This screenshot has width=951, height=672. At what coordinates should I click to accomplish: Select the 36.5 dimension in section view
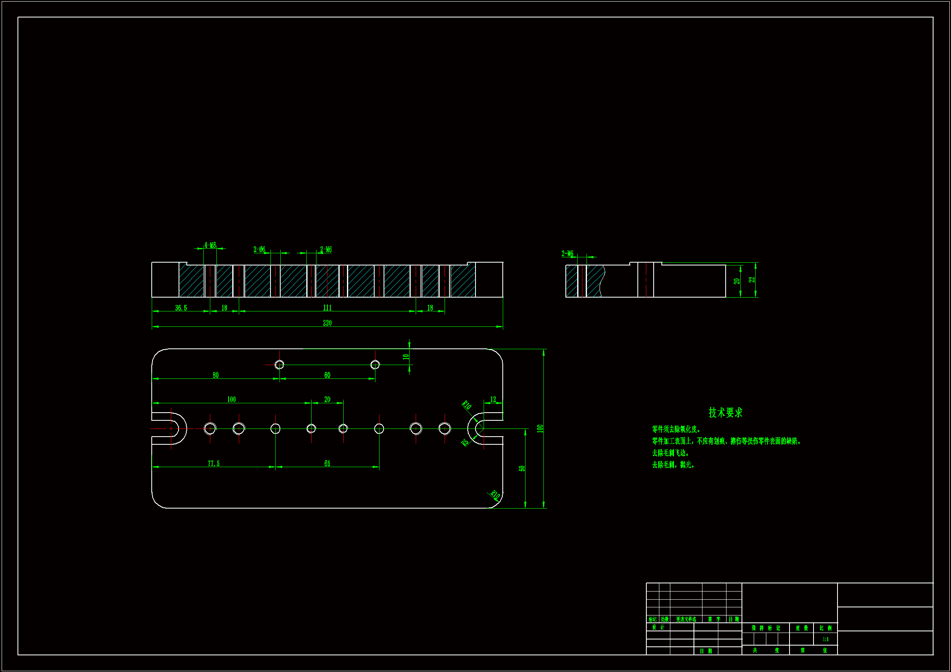coord(181,308)
